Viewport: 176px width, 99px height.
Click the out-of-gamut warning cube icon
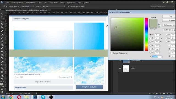point(159,24)
